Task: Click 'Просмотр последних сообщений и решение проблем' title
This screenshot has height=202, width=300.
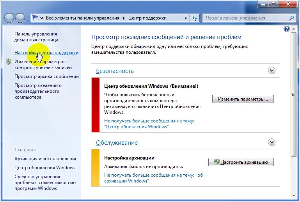Action: point(166,37)
